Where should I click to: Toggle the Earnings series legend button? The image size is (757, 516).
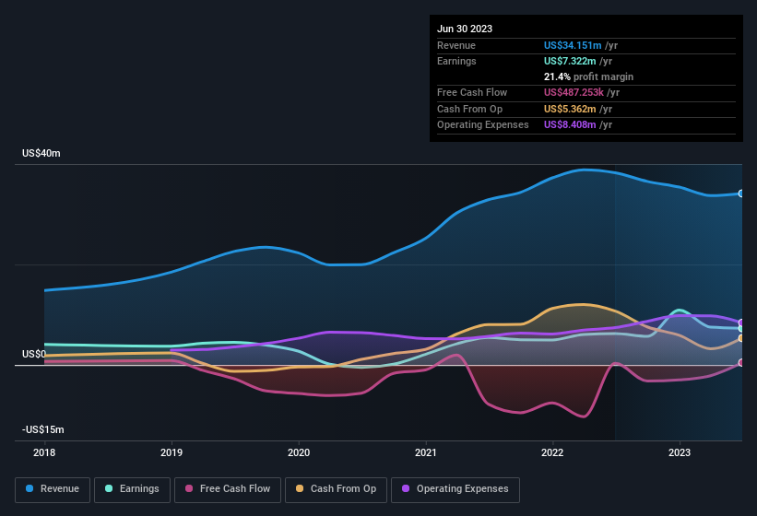tap(132, 489)
